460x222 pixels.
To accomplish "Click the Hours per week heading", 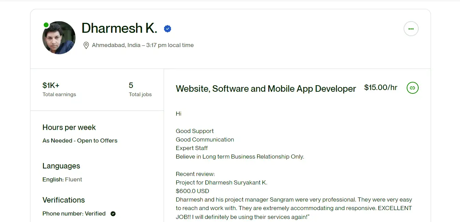I will point(69,128).
